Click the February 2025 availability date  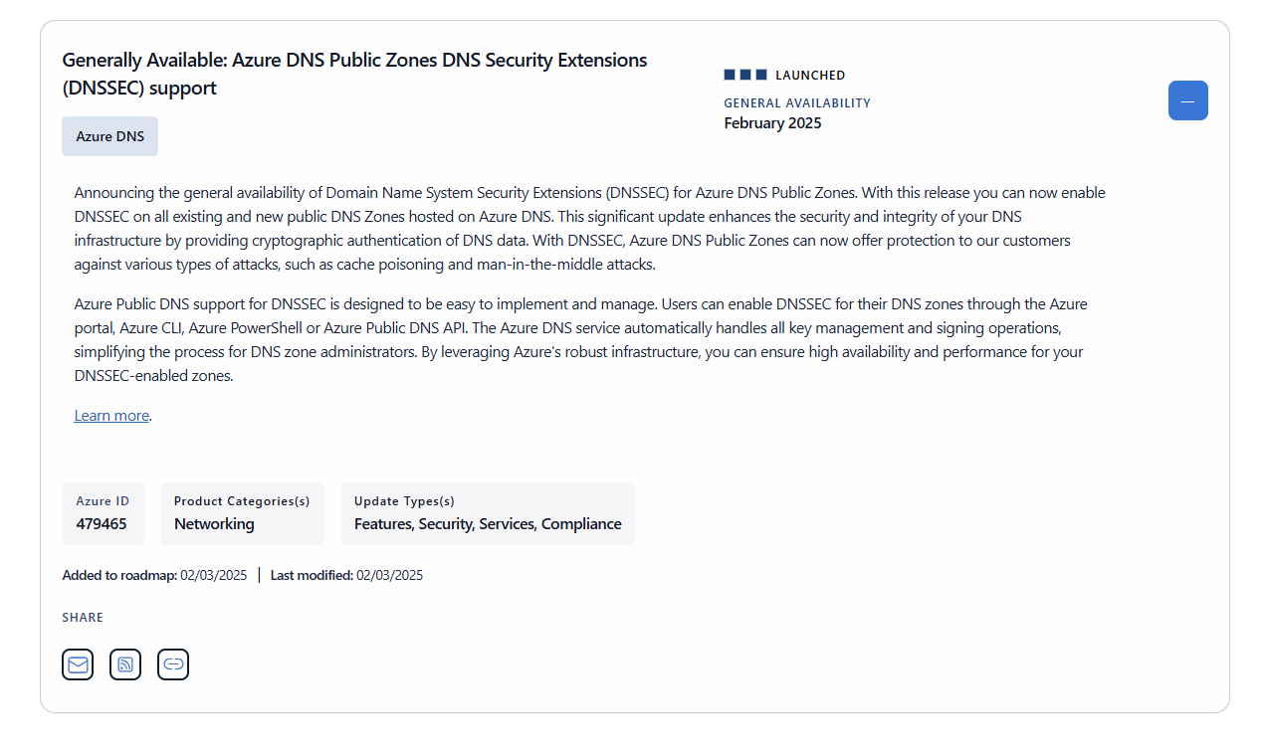point(772,123)
